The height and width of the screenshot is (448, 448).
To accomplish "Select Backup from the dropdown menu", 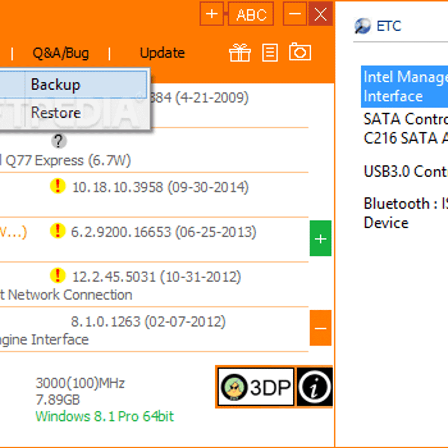I will pos(55,84).
